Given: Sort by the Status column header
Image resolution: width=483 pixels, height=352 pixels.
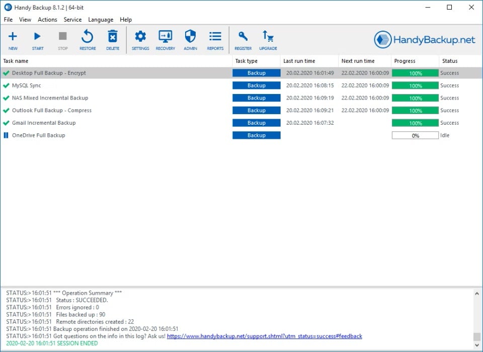Looking at the screenshot, I should 460,61.
